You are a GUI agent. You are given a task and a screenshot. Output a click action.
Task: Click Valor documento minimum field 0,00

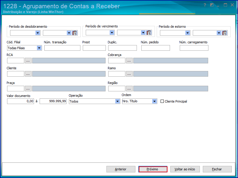coord(20,101)
